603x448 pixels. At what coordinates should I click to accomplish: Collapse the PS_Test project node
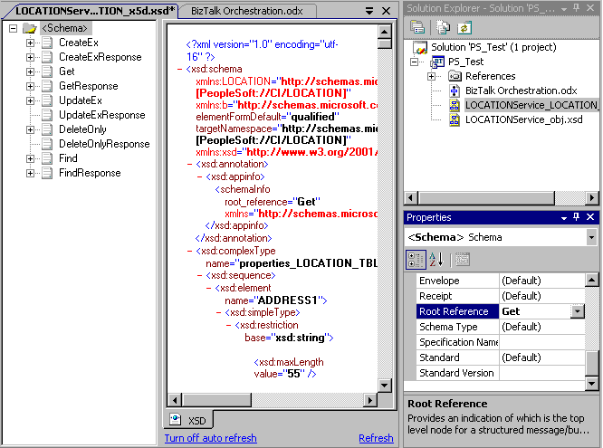(x=414, y=62)
